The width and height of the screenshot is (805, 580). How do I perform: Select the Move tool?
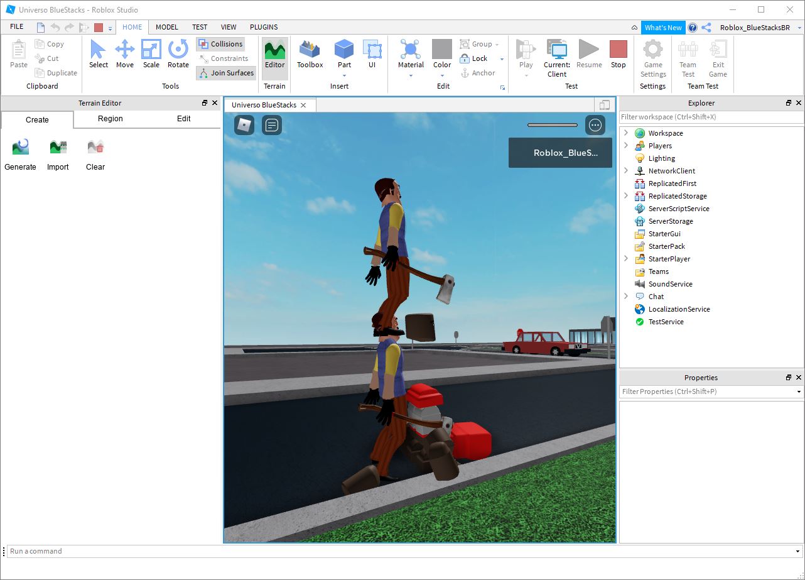tap(124, 54)
